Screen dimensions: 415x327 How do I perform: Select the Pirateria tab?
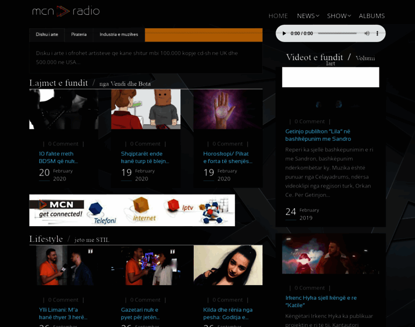[x=79, y=34]
